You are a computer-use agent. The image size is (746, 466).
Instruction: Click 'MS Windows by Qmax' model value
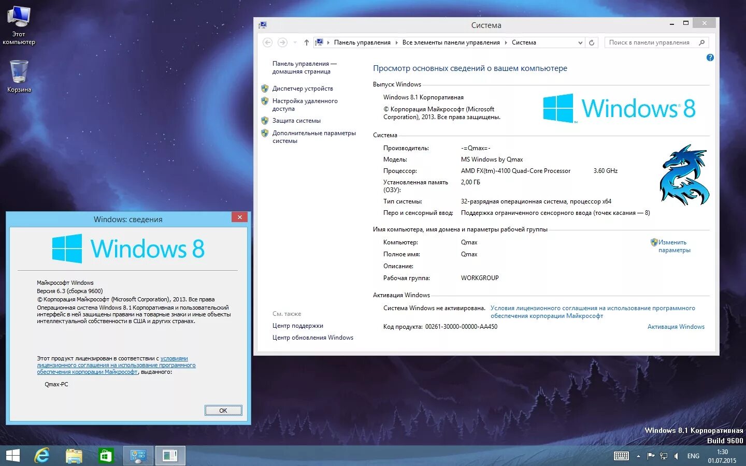tap(492, 159)
